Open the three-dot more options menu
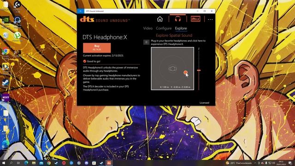The width and height of the screenshot is (295, 166). pos(210,19)
